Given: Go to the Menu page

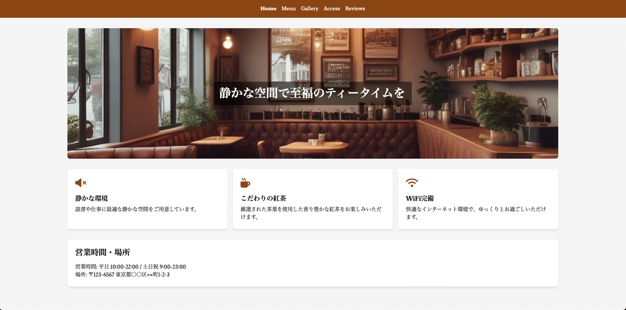Looking at the screenshot, I should point(288,9).
